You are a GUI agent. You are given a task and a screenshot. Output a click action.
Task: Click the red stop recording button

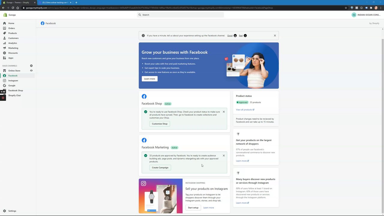[x=3, y=97]
